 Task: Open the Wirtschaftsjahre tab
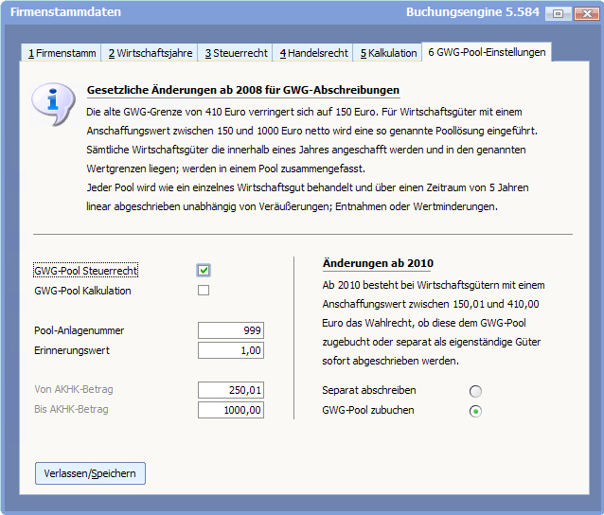point(148,53)
